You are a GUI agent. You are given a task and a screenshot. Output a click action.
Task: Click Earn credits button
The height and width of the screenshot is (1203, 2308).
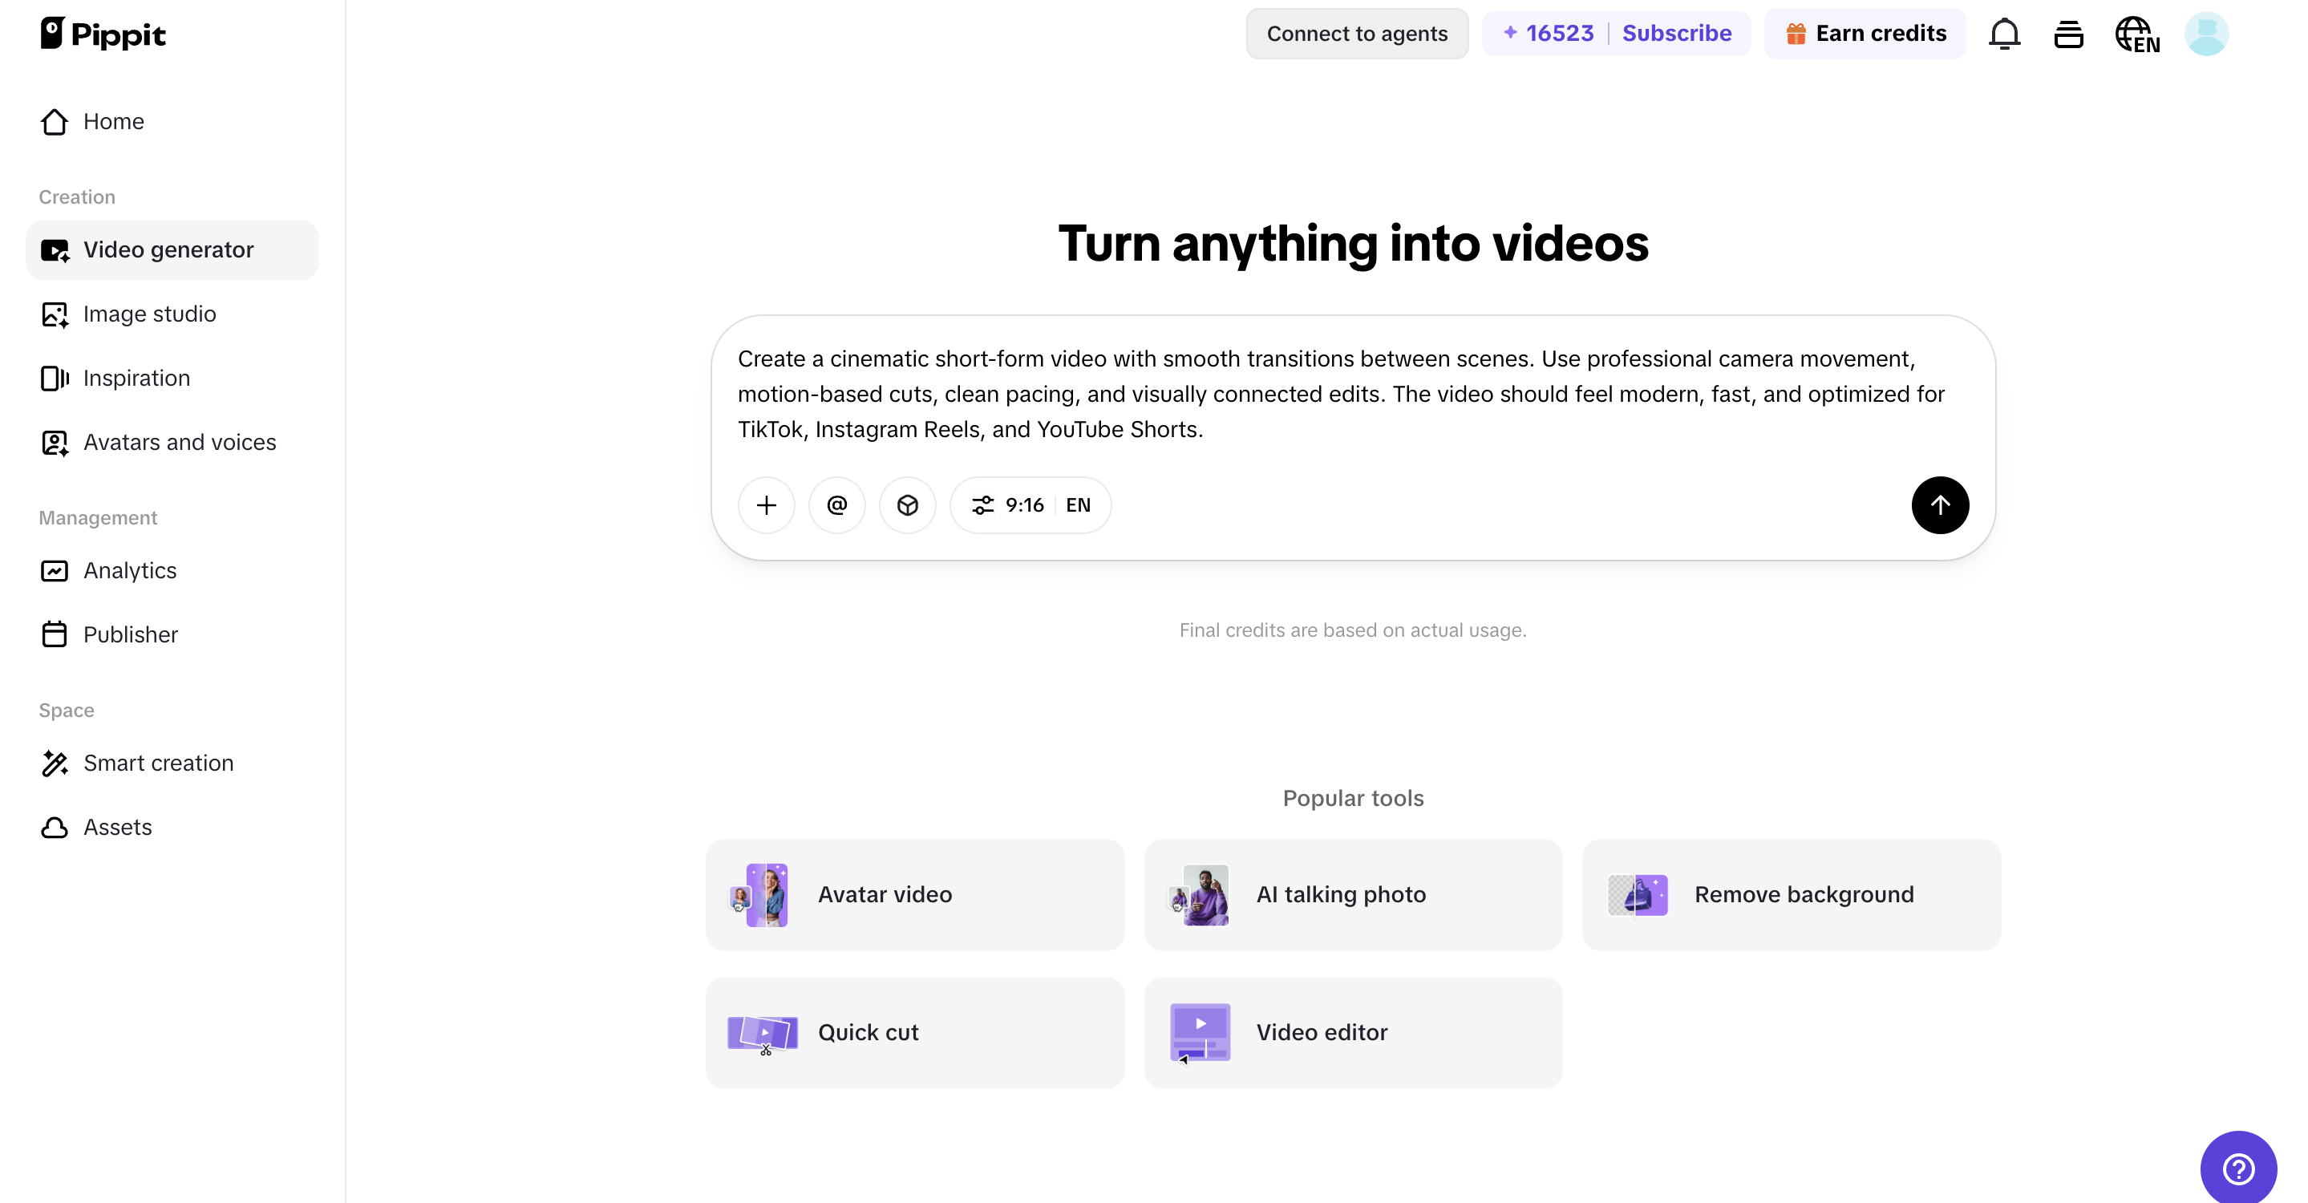[1865, 33]
